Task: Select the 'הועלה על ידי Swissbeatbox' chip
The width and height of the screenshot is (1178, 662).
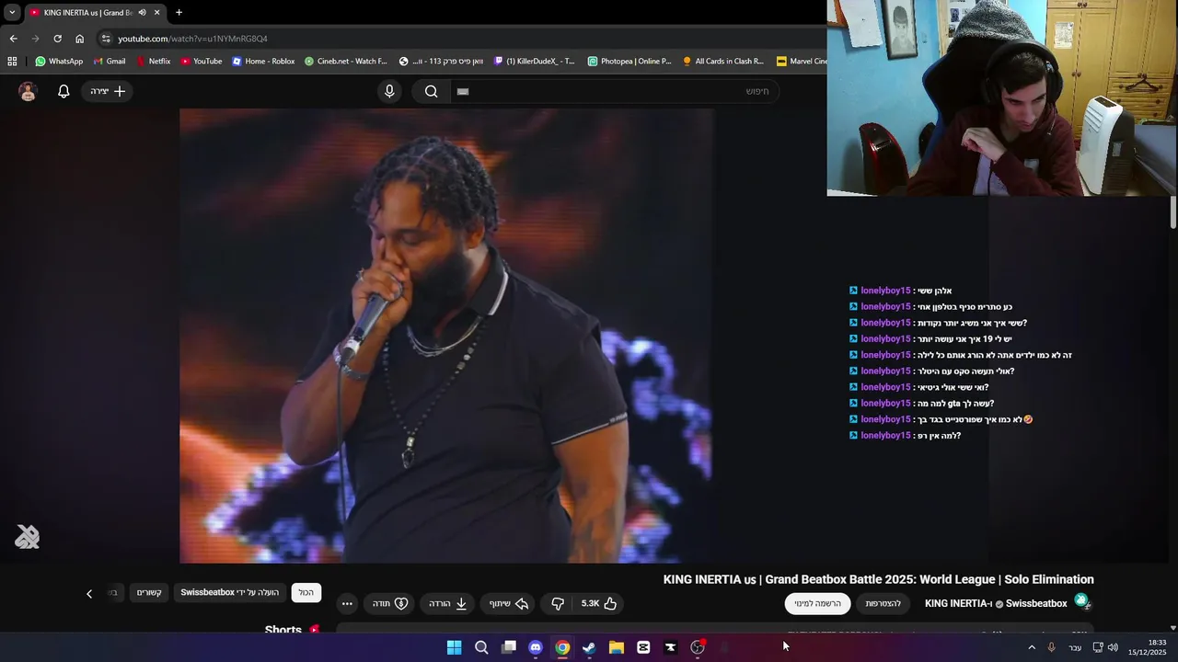Action: point(230,593)
